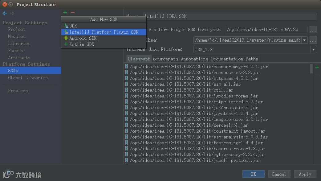
Task: Select jshell-protocol.jar classpath entry
Action: pos(195,160)
